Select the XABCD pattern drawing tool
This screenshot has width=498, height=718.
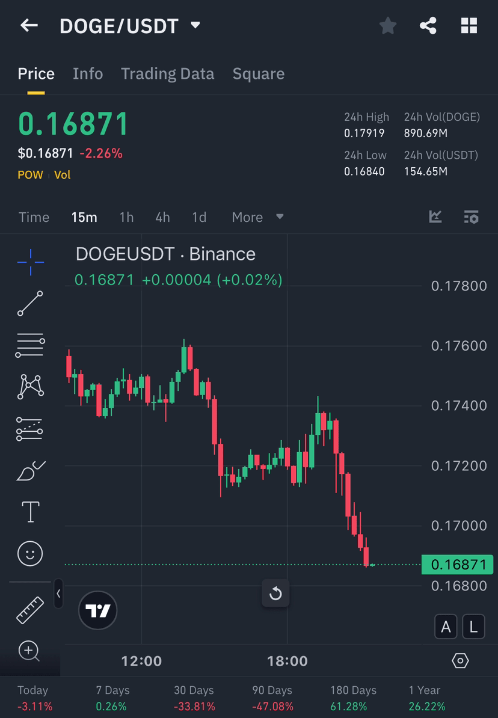tap(29, 387)
